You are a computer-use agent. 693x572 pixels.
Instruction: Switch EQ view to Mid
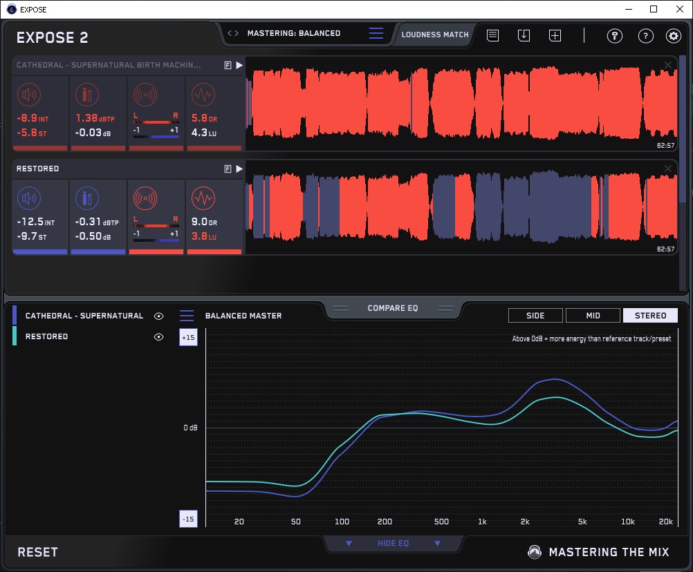pyautogui.click(x=593, y=316)
